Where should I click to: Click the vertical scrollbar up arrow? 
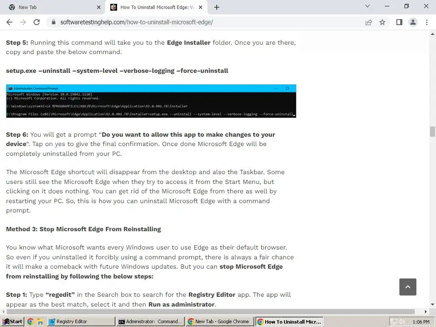coord(433,34)
